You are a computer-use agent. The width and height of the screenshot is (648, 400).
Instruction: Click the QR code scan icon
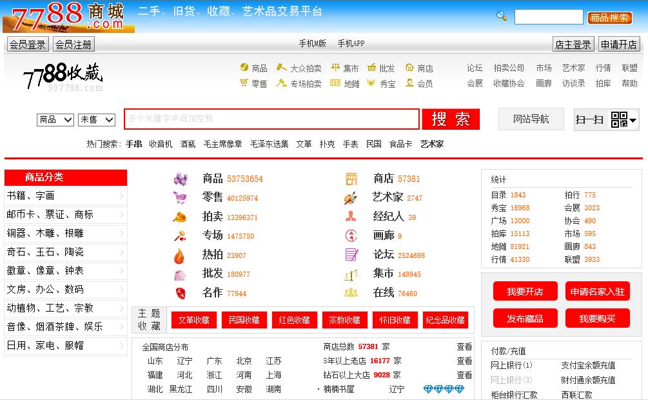(619, 119)
